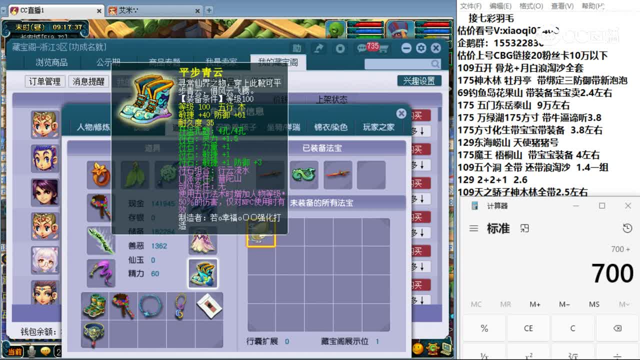Click the 助 helper icon in 藏宝阁 header

297,48
